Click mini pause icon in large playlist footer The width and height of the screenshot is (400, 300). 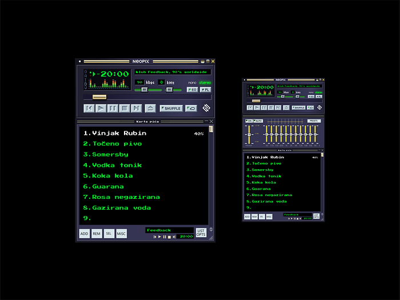(x=165, y=237)
